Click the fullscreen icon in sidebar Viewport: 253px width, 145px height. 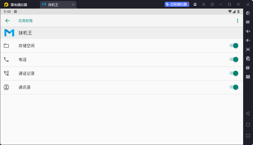tap(248, 49)
